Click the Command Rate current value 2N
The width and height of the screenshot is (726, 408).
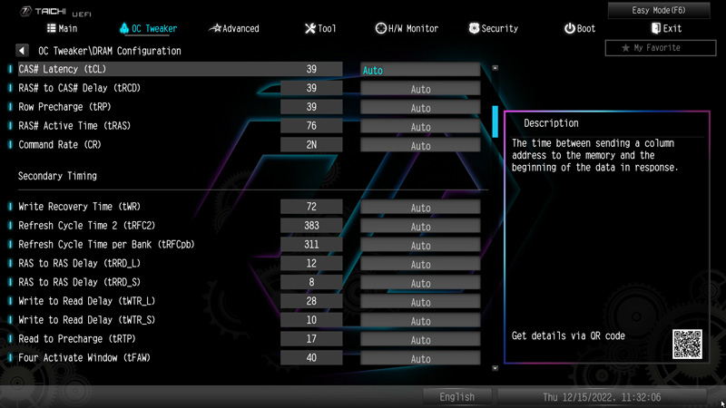click(311, 145)
